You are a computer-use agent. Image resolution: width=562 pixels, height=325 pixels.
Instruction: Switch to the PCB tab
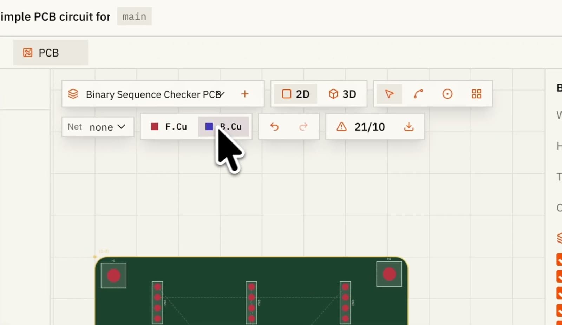pos(51,53)
